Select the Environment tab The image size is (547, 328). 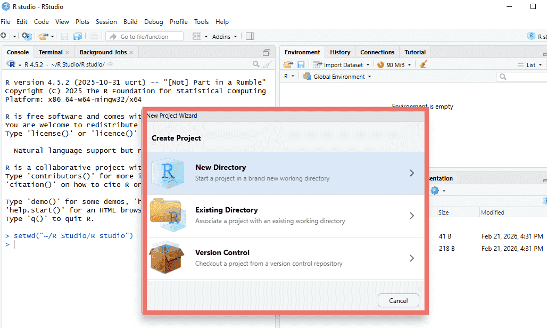point(302,52)
